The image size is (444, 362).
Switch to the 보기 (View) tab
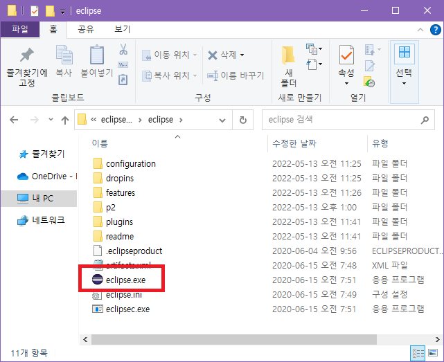tap(123, 30)
